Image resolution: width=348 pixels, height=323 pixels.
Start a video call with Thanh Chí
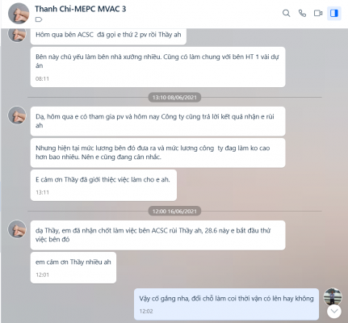[x=318, y=13]
